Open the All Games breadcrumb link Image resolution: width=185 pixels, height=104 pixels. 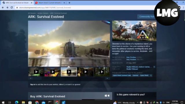tap(32, 13)
